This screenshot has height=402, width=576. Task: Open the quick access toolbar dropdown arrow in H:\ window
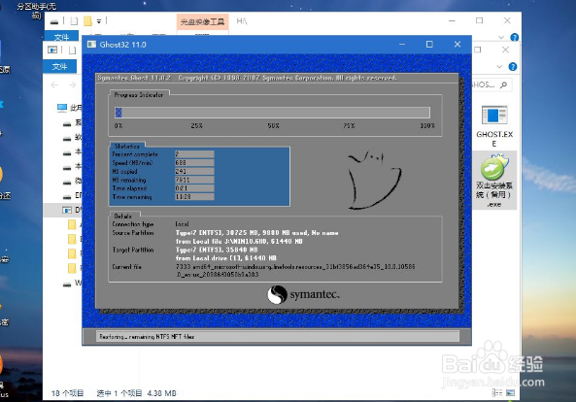pos(99,21)
